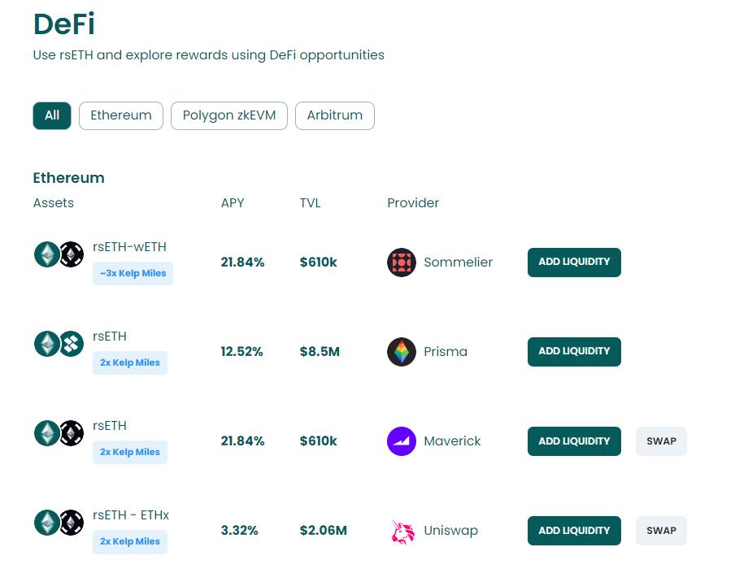Click the APY column header
This screenshot has height=573, width=735.
pyautogui.click(x=233, y=203)
